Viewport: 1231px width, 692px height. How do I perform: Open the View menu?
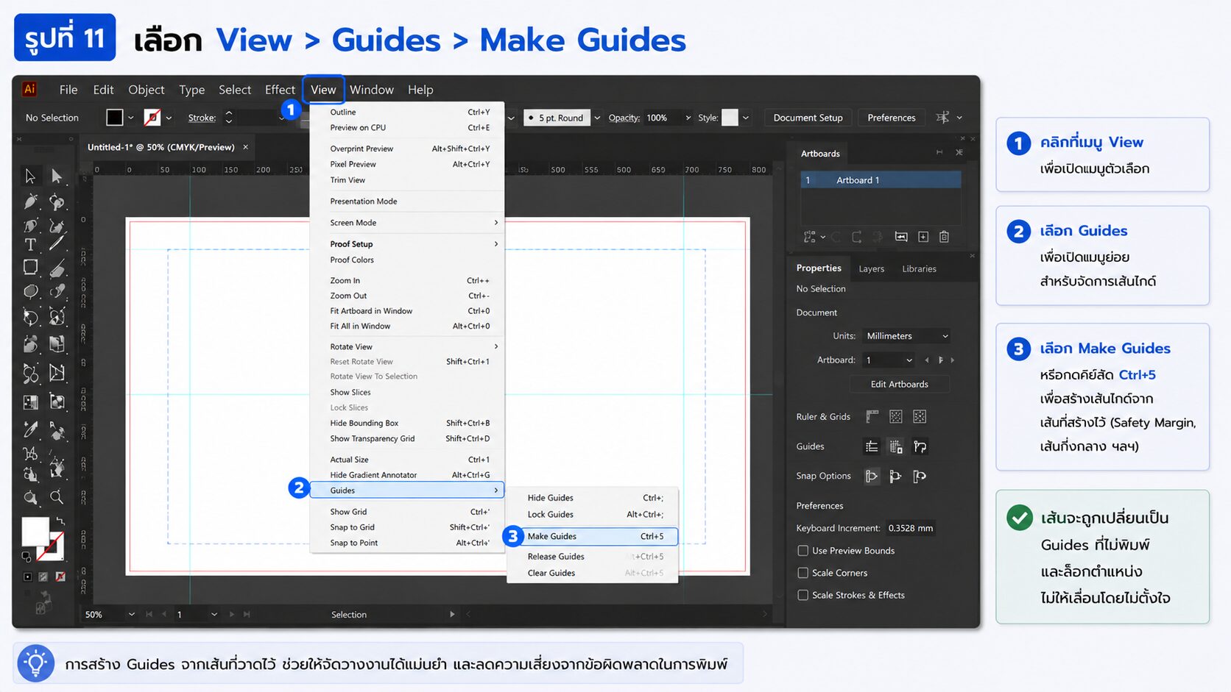click(x=323, y=90)
